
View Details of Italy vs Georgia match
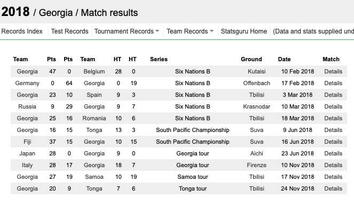(333, 165)
